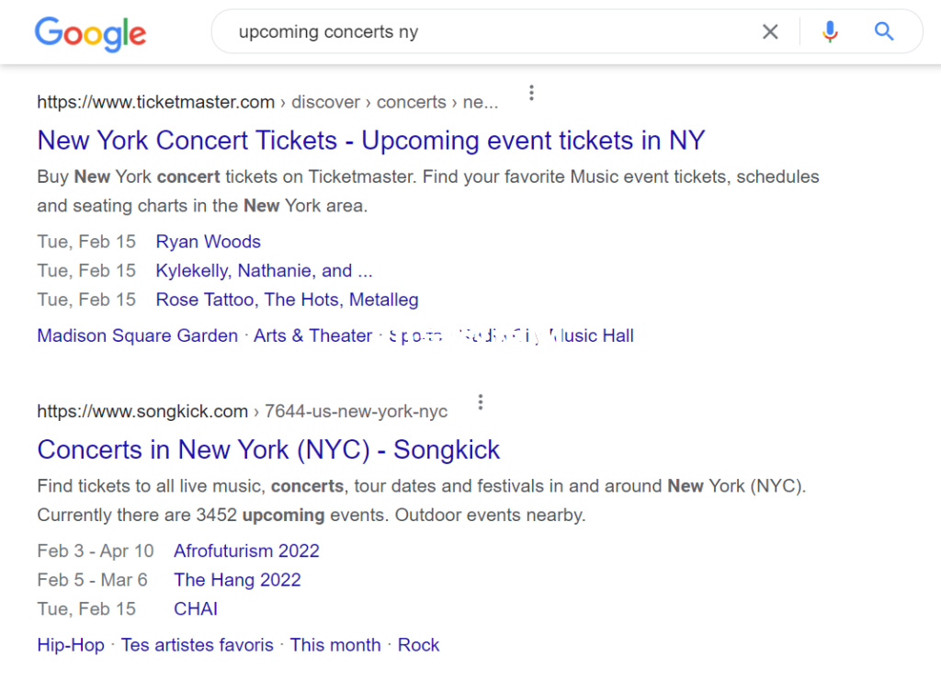
Task: Open The Hang 2022 event link
Action: (237, 580)
